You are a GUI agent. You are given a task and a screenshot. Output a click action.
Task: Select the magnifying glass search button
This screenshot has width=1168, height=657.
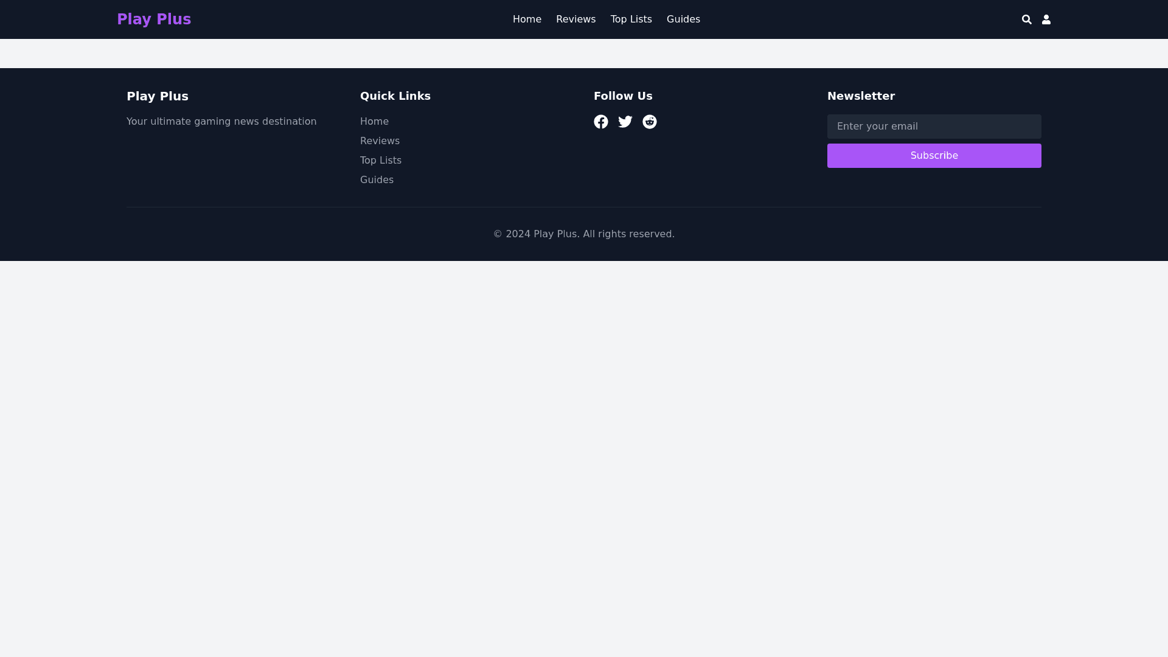[x=1027, y=19]
